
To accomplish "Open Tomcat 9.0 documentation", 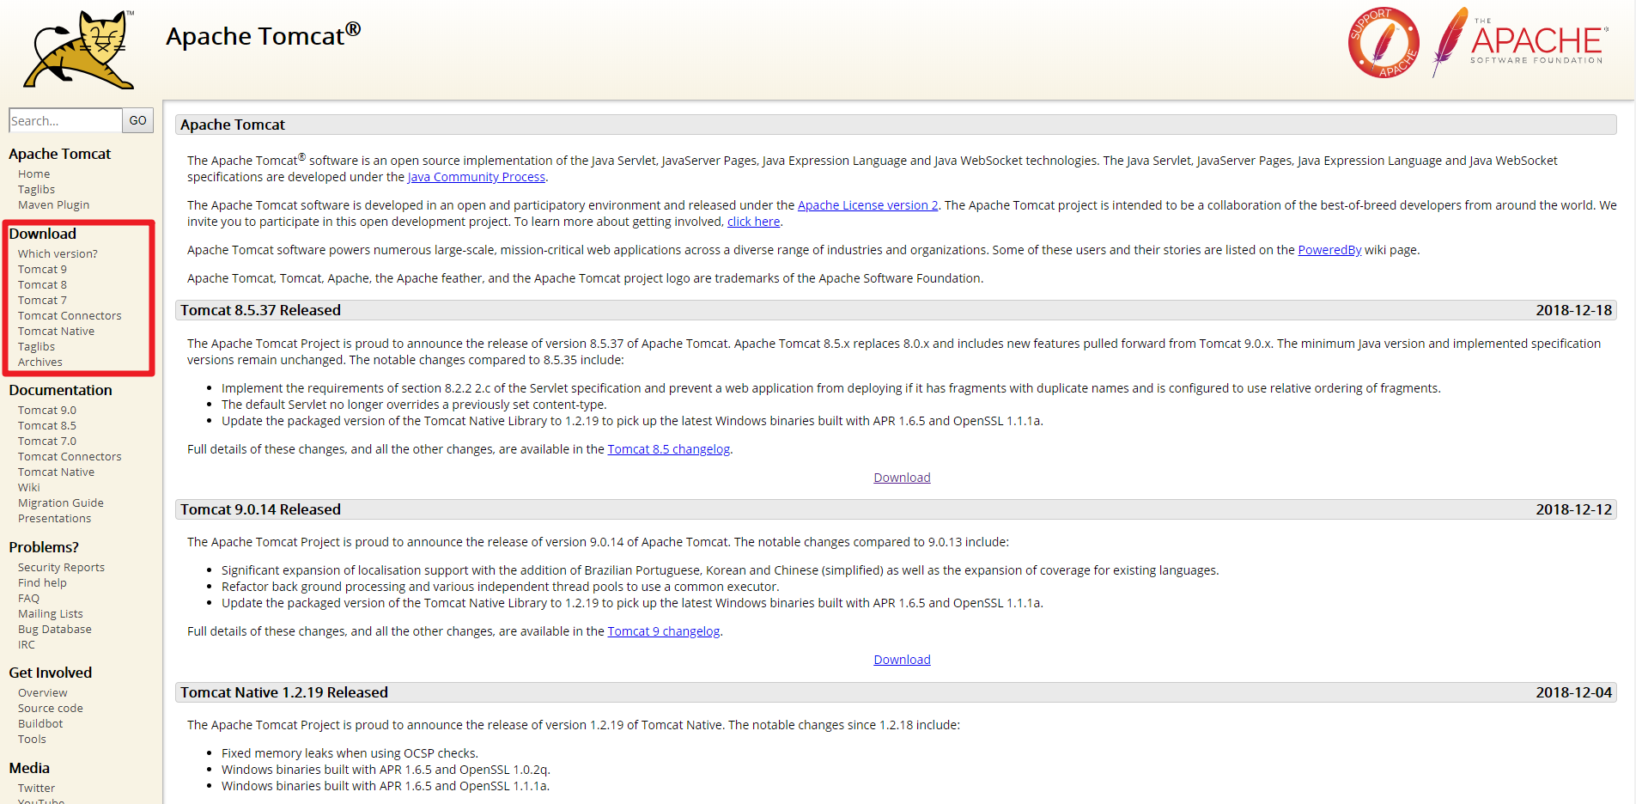I will [x=47, y=410].
